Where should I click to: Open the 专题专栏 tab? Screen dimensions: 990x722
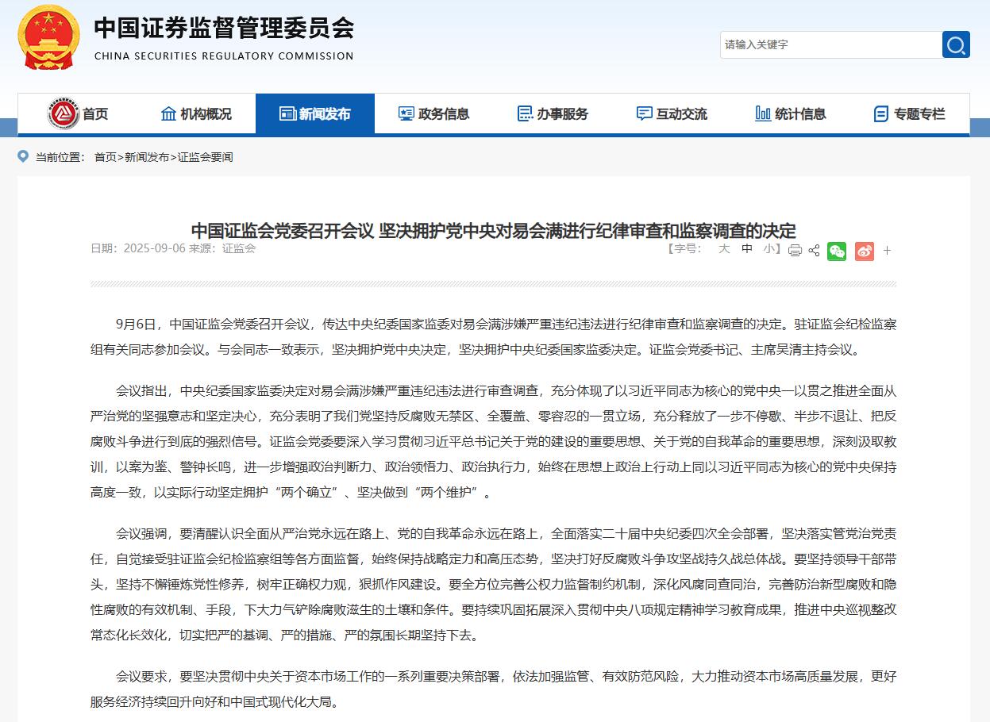[x=910, y=113]
